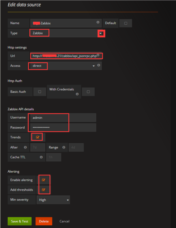The height and width of the screenshot is (228, 176).
Task: Focus the Url input field
Action: pos(66,56)
